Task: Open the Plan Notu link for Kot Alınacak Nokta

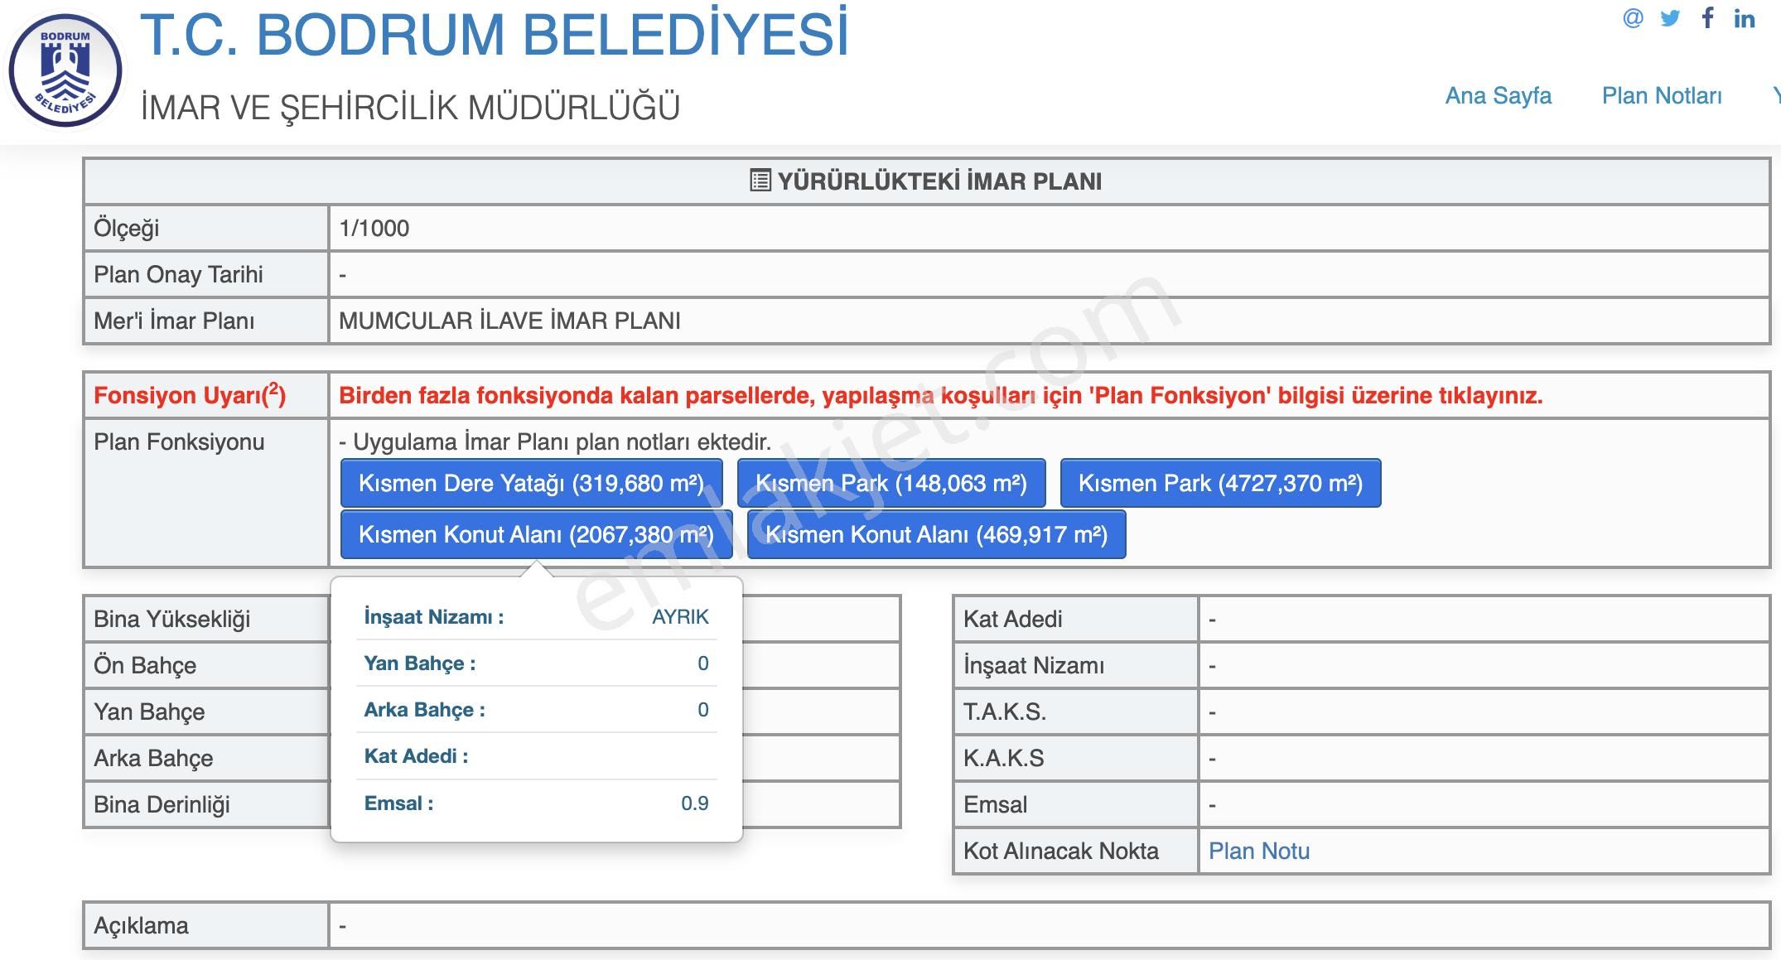Action: (1260, 851)
